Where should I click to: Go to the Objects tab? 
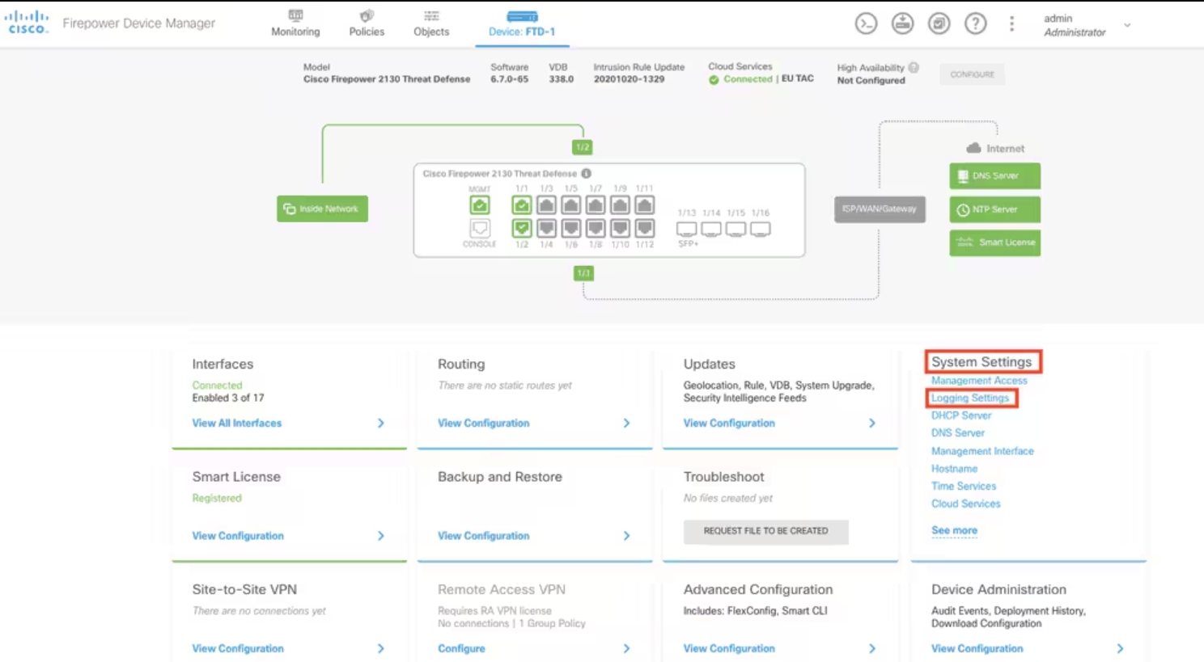pos(431,24)
